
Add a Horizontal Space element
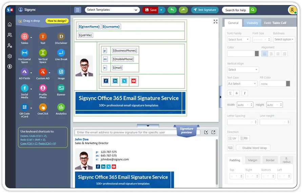[24, 53]
